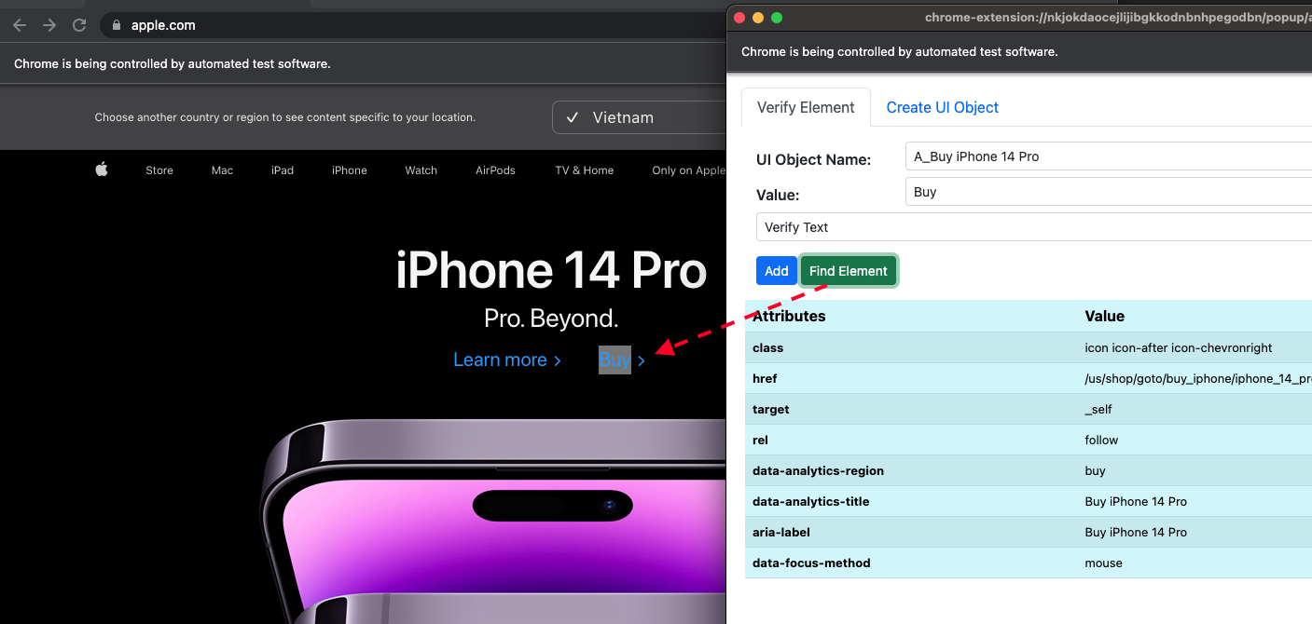
Task: Select the data-analytics-region attribute row
Action: point(1029,470)
